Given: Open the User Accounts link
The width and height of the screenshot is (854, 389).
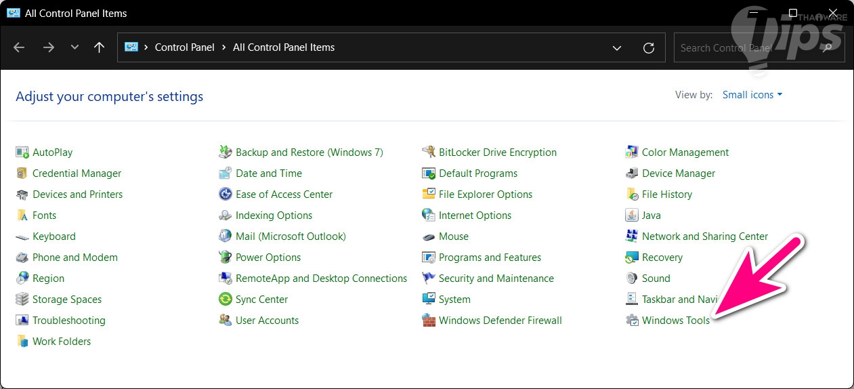Looking at the screenshot, I should click(x=267, y=321).
